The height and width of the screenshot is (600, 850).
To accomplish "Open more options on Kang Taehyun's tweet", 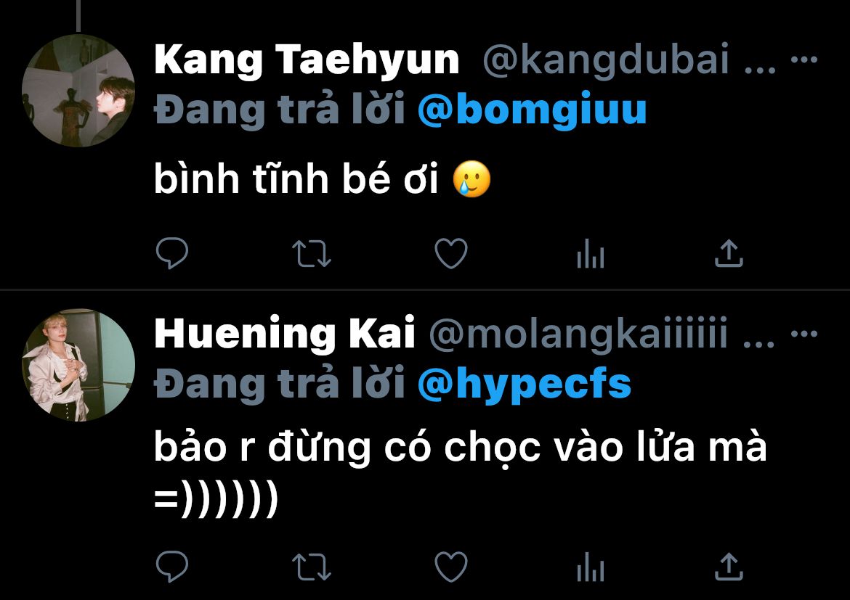I will point(804,60).
